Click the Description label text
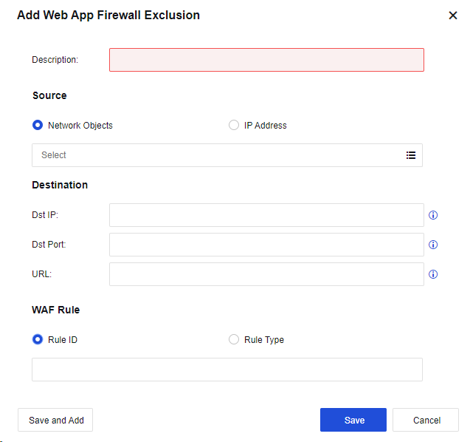This screenshot has width=470, height=442. pos(55,60)
